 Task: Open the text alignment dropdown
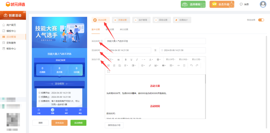click(x=126, y=65)
